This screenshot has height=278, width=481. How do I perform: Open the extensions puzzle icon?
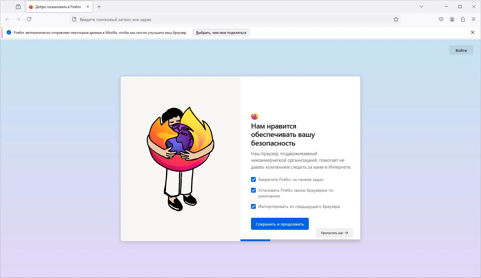click(463, 19)
